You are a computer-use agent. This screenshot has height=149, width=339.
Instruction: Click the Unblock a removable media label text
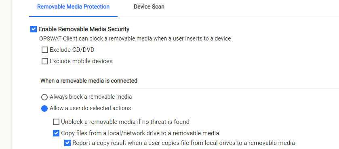click(x=125, y=122)
